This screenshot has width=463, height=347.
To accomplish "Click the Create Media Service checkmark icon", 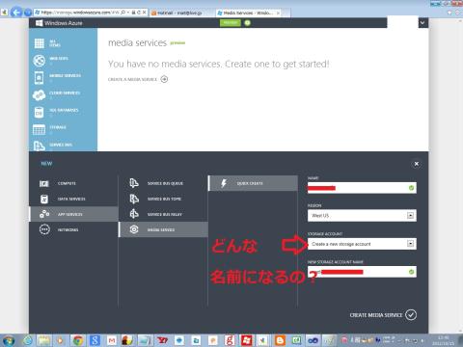I will pyautogui.click(x=411, y=315).
